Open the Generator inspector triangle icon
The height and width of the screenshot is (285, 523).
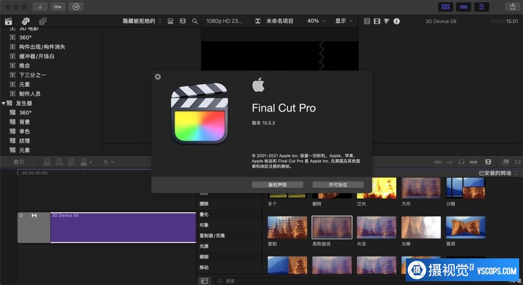(x=386, y=21)
